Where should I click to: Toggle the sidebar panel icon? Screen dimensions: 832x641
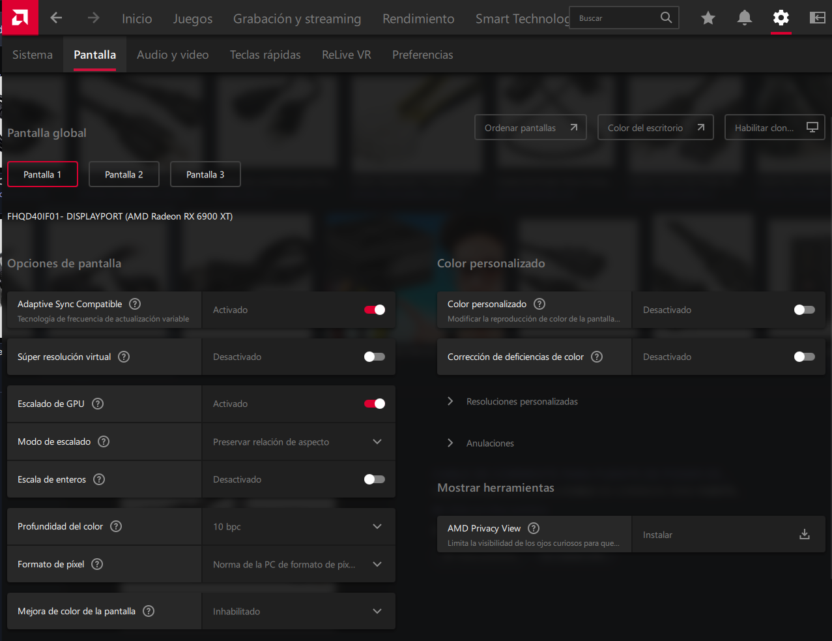tap(818, 18)
